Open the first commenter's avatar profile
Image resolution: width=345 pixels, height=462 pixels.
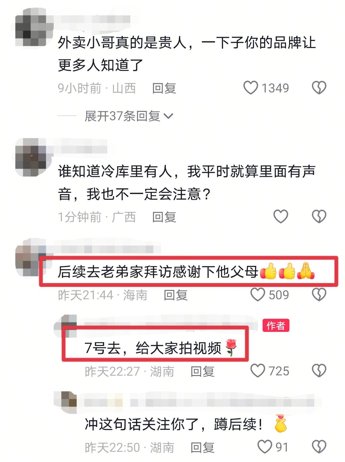[31, 27]
